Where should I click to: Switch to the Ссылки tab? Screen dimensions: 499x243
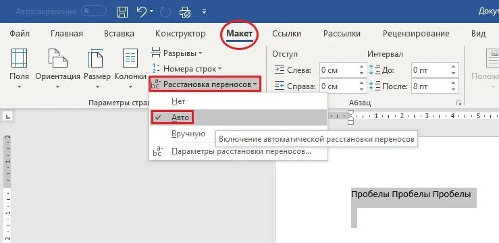tap(286, 34)
